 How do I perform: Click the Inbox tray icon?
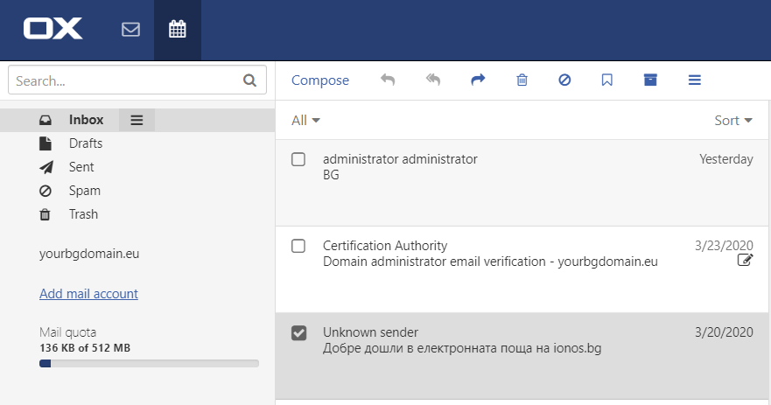(46, 120)
